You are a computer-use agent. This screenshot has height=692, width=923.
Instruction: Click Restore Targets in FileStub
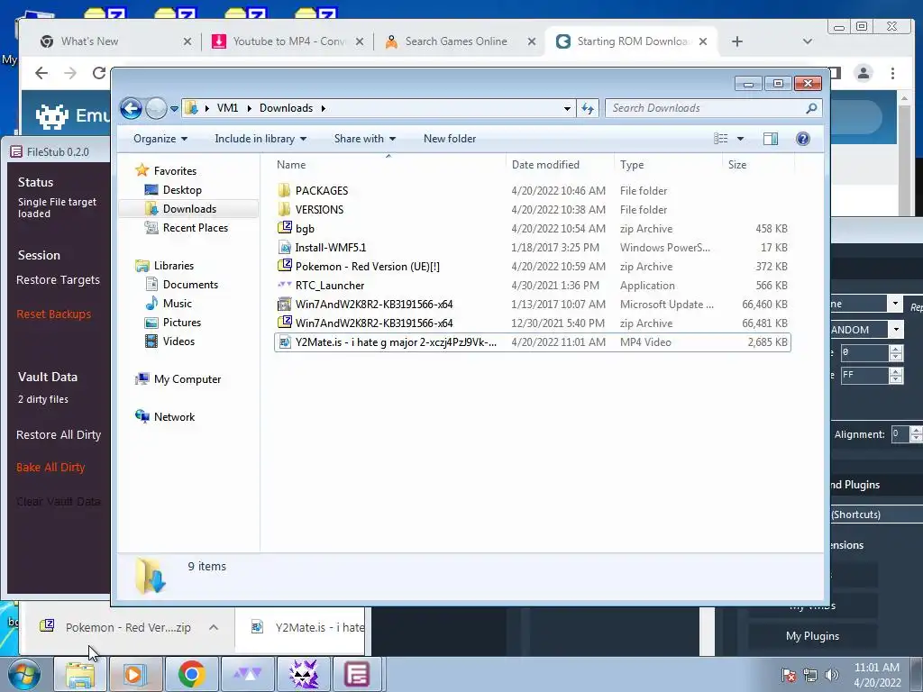click(x=58, y=280)
